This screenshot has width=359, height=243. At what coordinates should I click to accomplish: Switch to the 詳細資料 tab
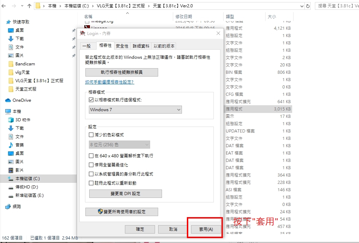click(x=141, y=46)
